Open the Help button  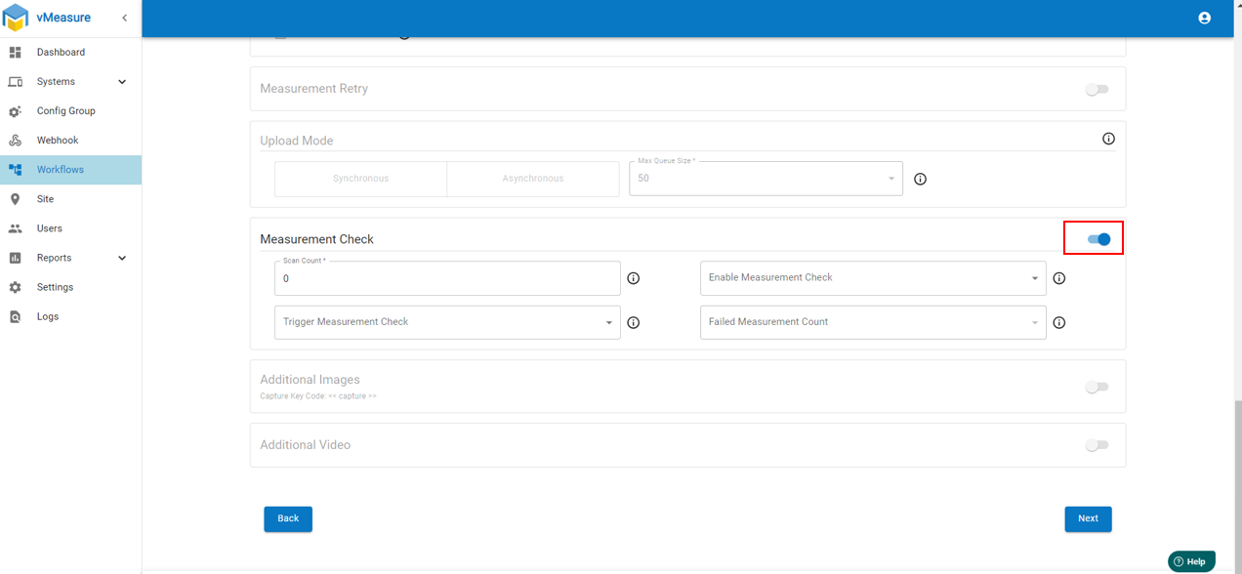coord(1191,561)
